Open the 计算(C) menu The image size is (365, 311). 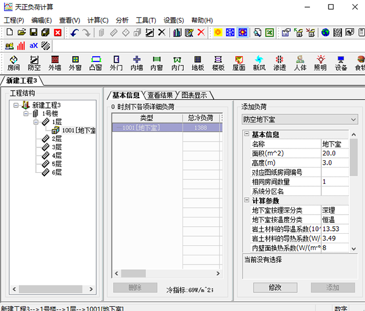click(97, 20)
